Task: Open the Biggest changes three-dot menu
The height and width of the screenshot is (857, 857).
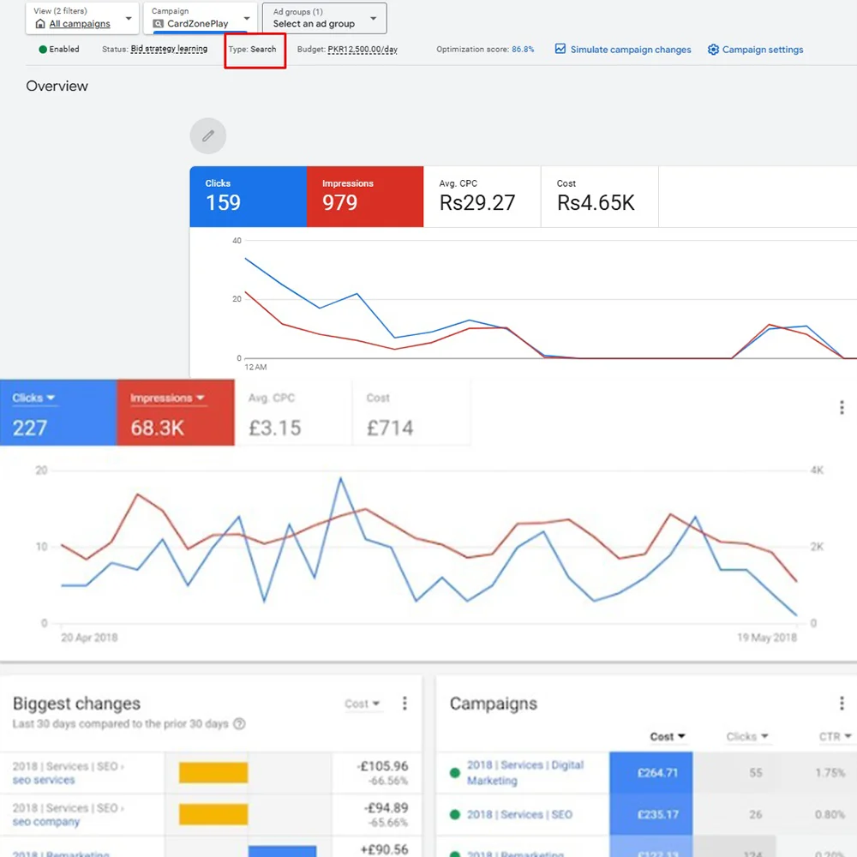Action: (x=405, y=704)
